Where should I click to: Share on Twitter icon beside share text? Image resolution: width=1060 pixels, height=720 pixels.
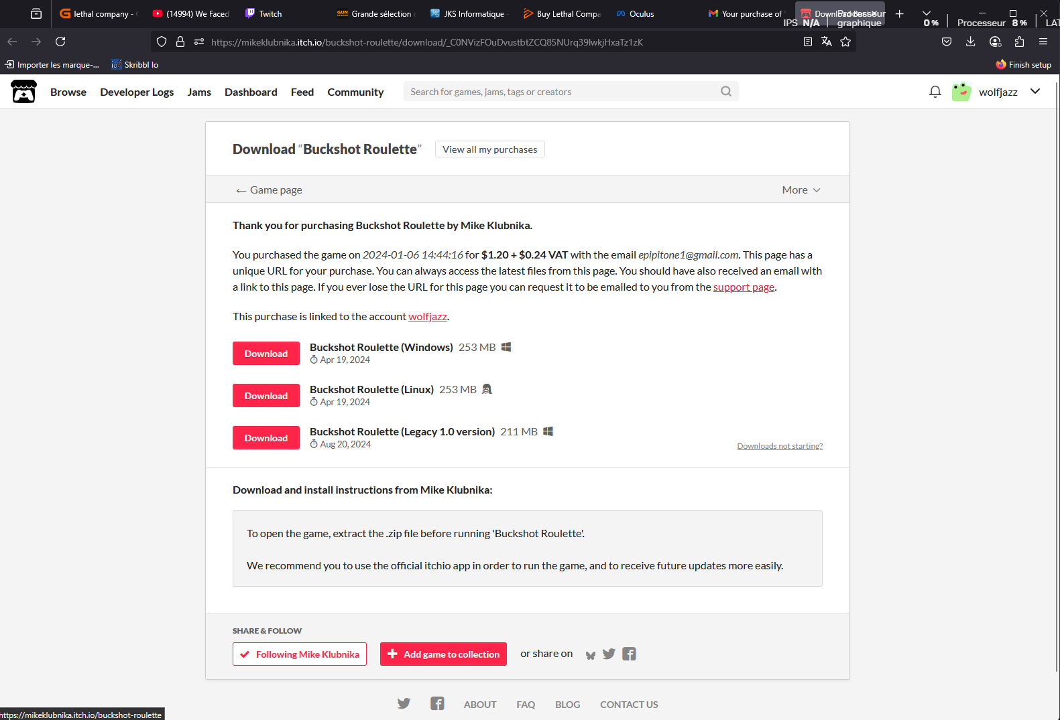609,654
